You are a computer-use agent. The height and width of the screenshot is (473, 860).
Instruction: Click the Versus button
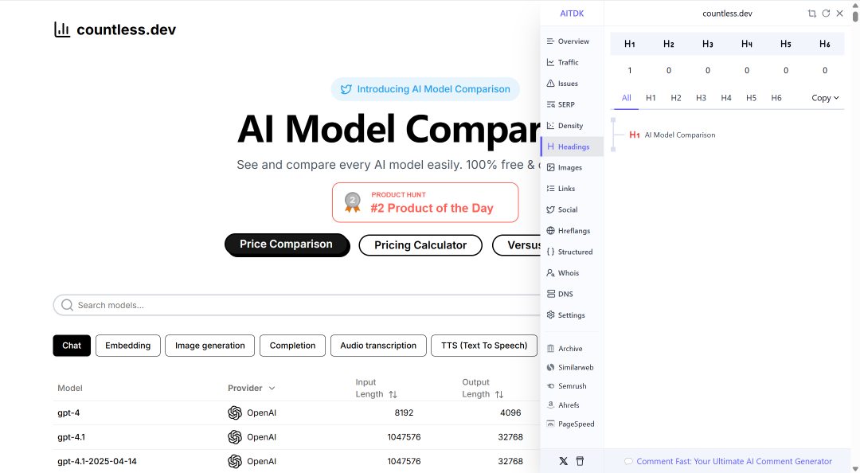517,245
